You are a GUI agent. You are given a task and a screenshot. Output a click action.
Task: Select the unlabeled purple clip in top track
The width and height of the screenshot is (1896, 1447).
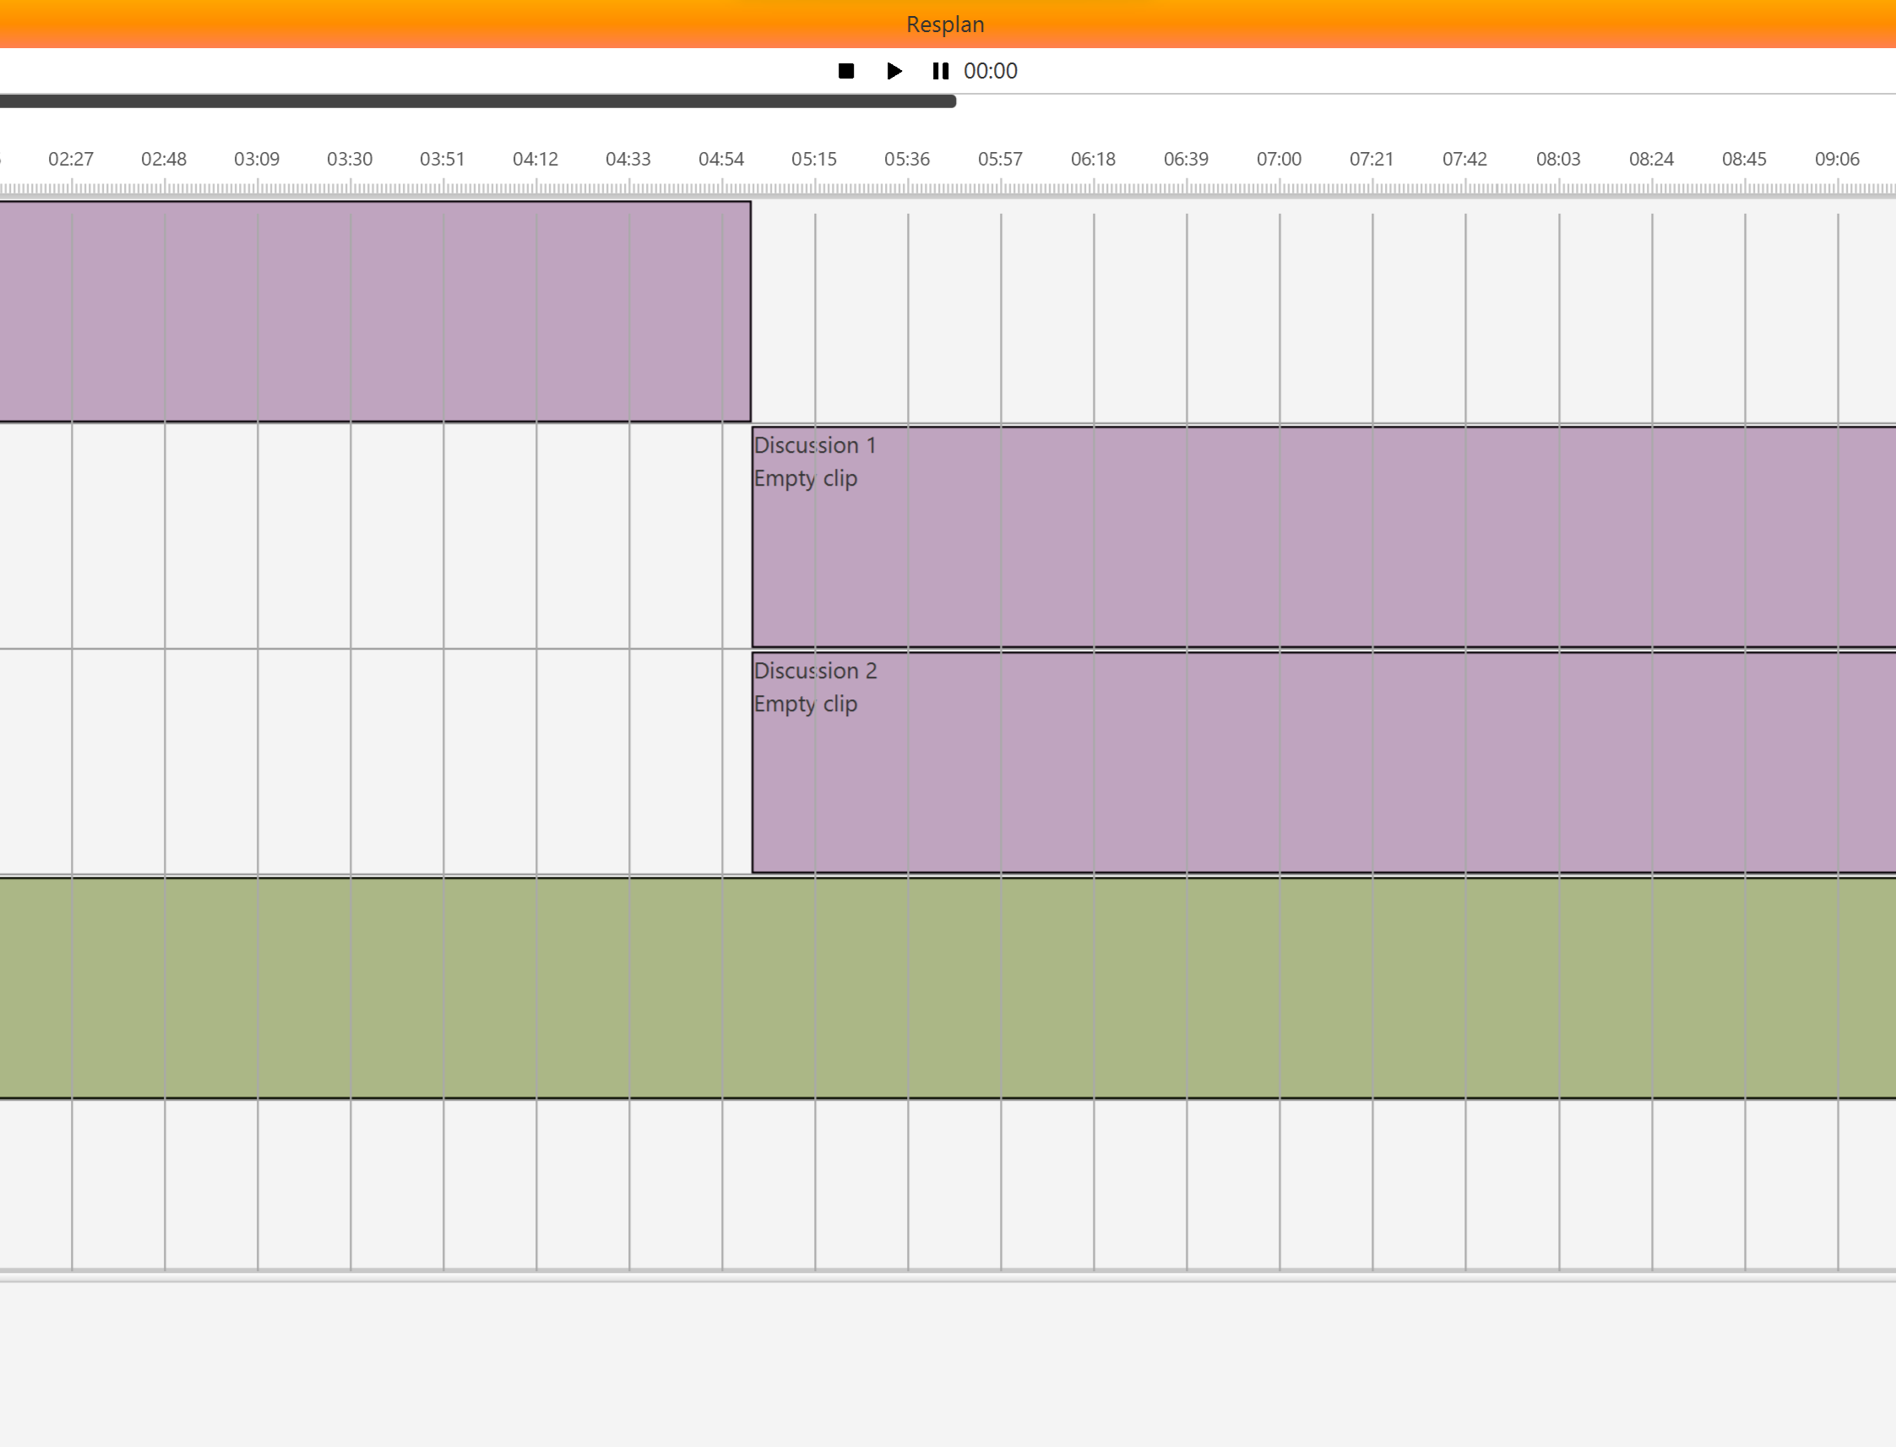coord(374,312)
